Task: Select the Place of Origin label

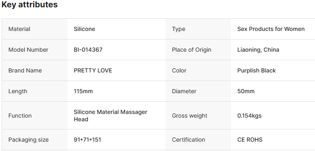Action: point(192,50)
